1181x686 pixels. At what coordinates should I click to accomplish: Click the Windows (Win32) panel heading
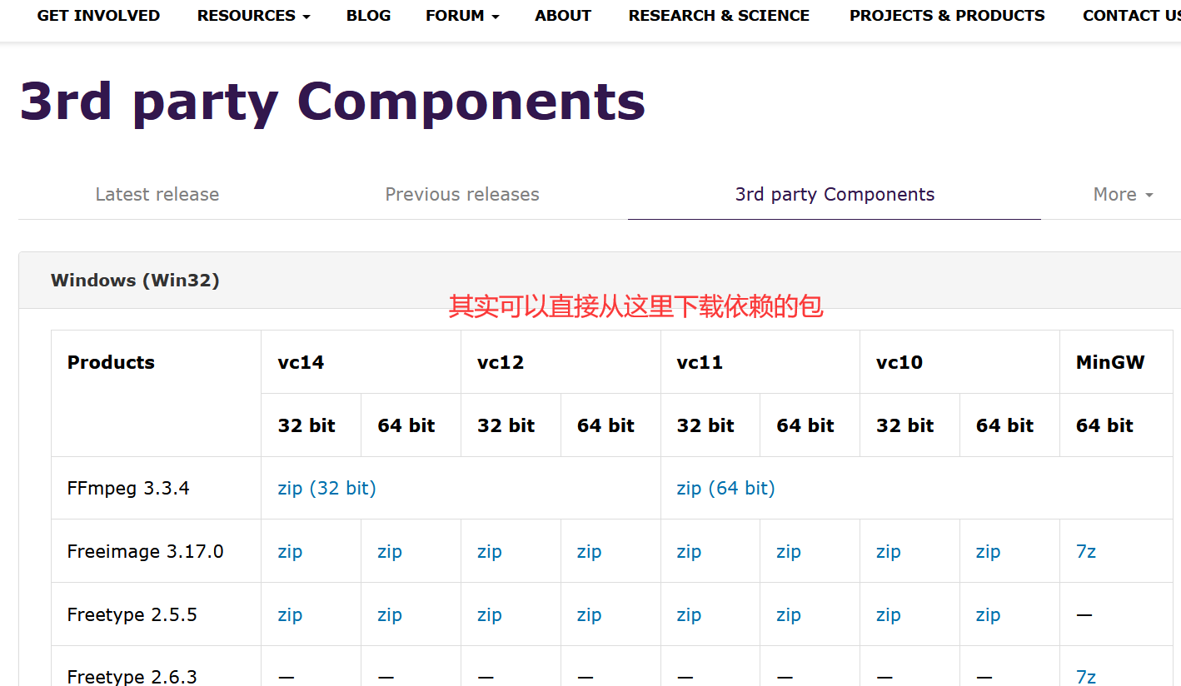coord(135,281)
